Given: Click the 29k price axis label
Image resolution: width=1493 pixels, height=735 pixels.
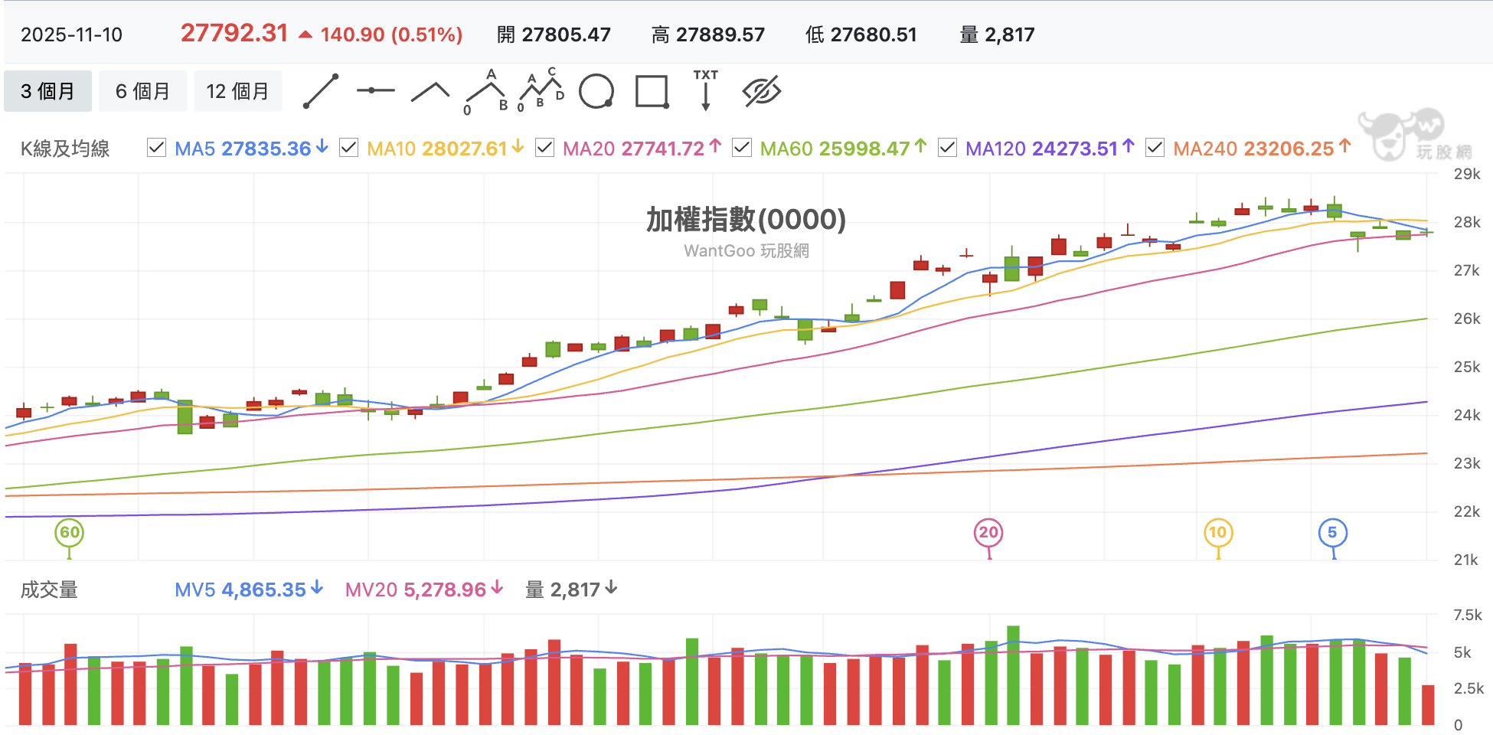Looking at the screenshot, I should coord(1466,174).
